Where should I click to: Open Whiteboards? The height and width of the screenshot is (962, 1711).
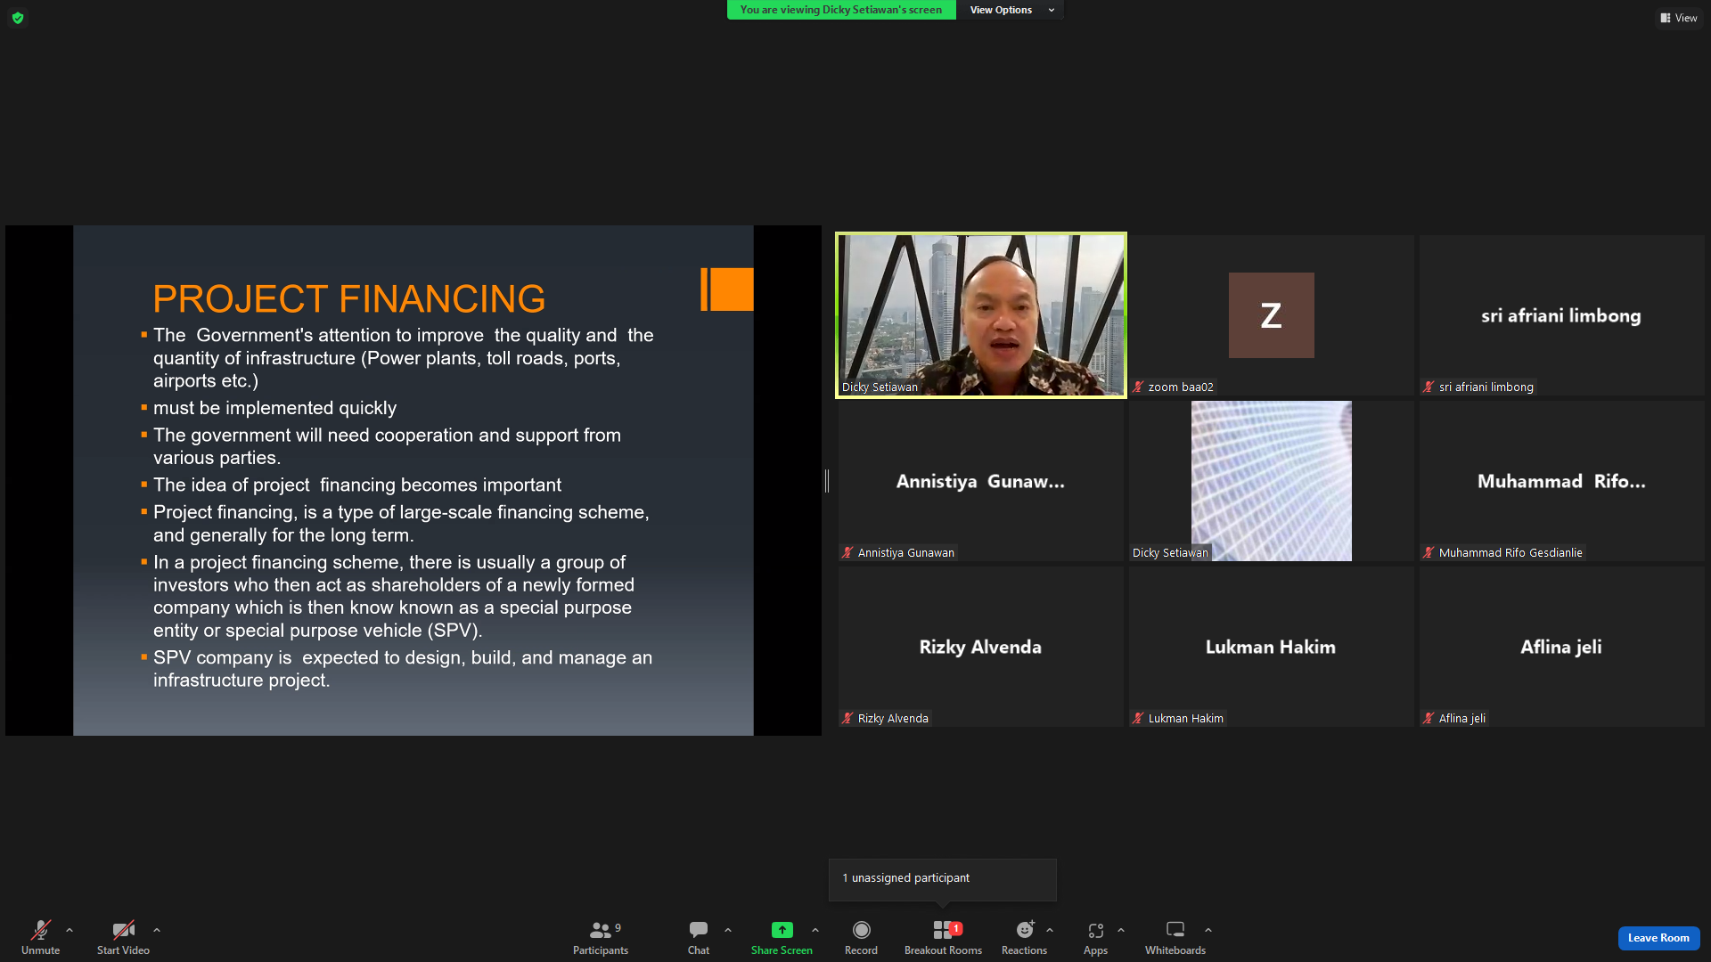click(1175, 937)
